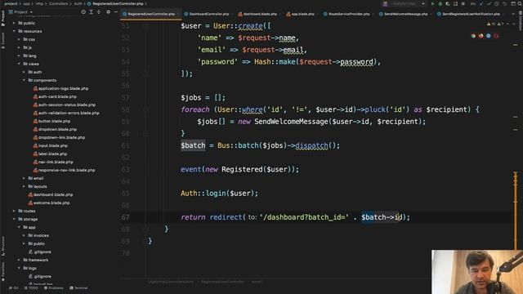The image size is (523, 294).
Task: Collapse the storage folder
Action: coord(14,219)
